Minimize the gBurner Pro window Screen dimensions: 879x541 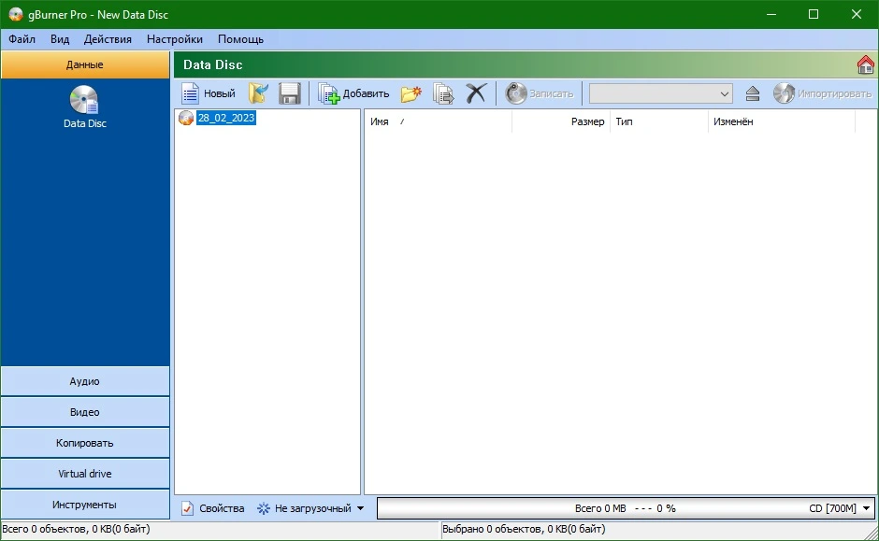771,15
